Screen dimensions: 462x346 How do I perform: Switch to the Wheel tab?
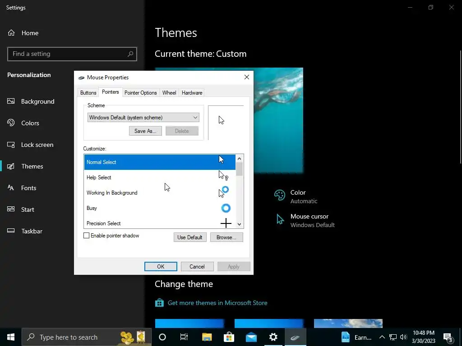169,93
